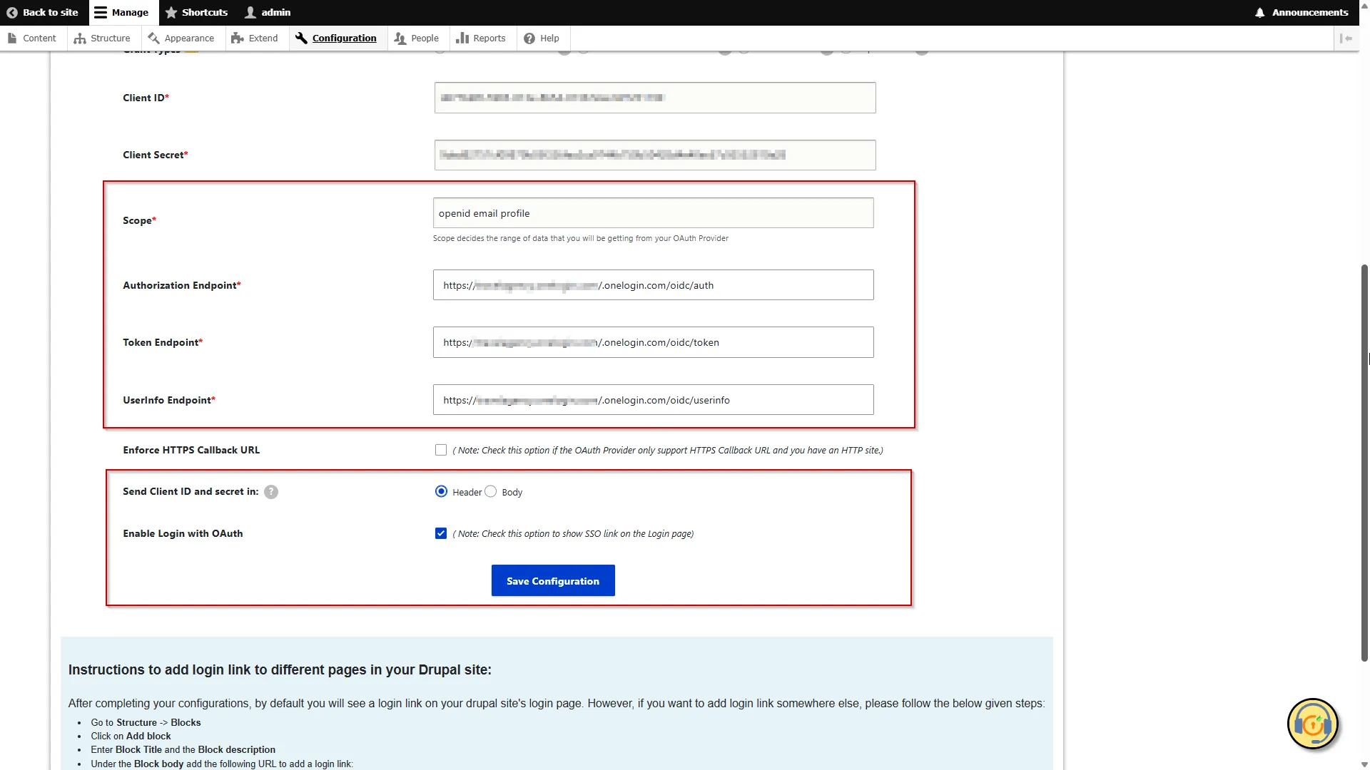This screenshot has width=1370, height=770.
Task: Click the Content page icon
Action: [x=12, y=38]
